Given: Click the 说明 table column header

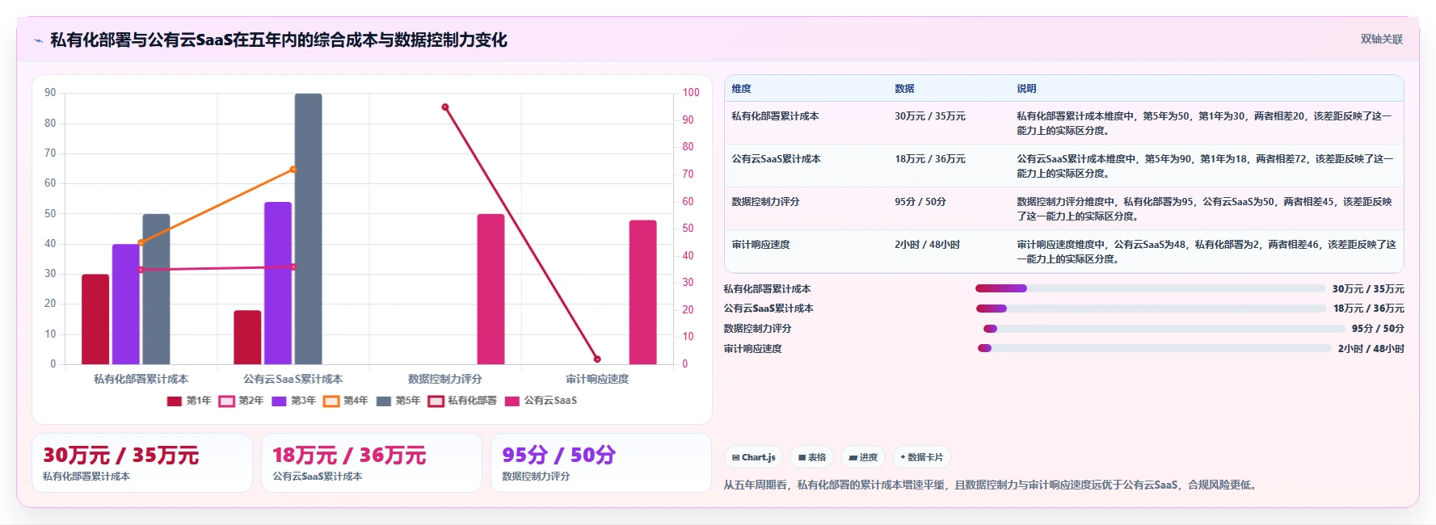Looking at the screenshot, I should click(x=1206, y=89).
